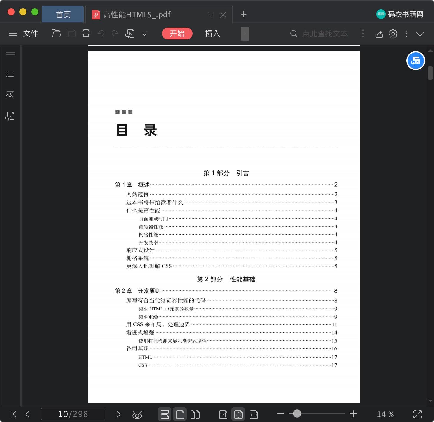This screenshot has height=422, width=434.
Task: Click the undo arrow icon
Action: 101,34
